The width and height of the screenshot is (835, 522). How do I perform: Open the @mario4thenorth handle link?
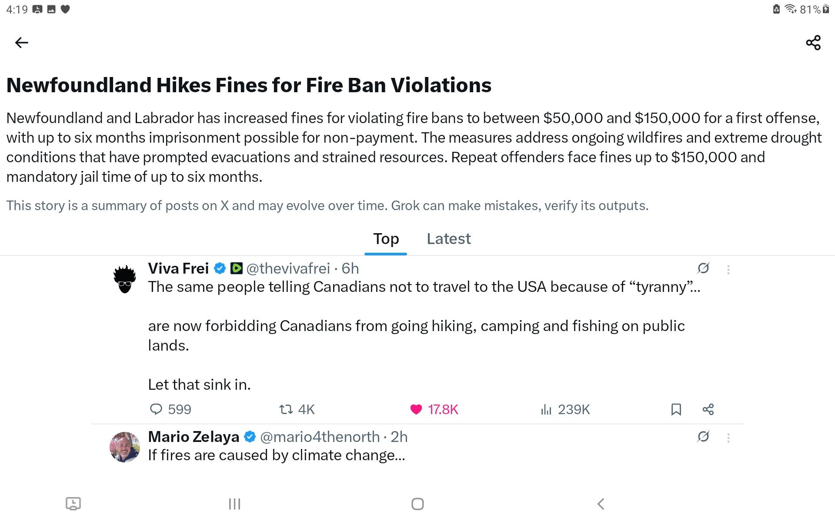click(x=320, y=437)
